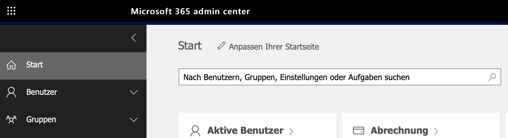This screenshot has height=138, width=508.
Task: Click the Anpassen Ihrer Startseite link
Action: pyautogui.click(x=274, y=47)
